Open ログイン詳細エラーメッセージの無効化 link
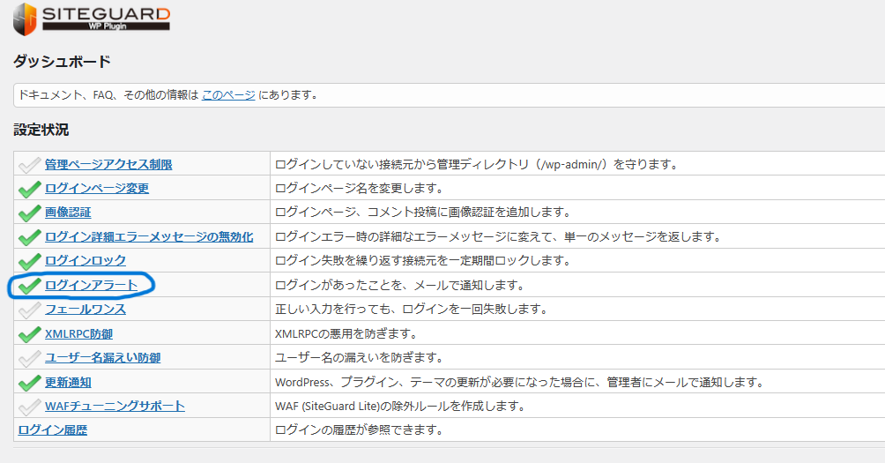Screen dimensions: 885x463 point(149,236)
